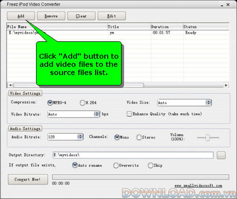Image resolution: width=237 pixels, height=199 pixels.
Task: Click the Title column header
Action: coord(129,27)
